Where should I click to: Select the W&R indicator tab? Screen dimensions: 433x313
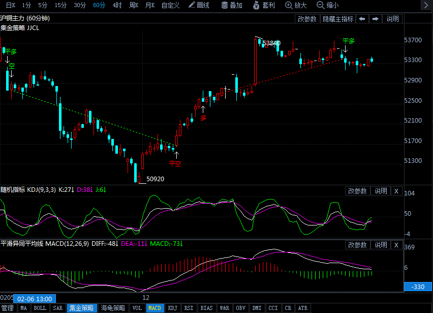point(225,308)
